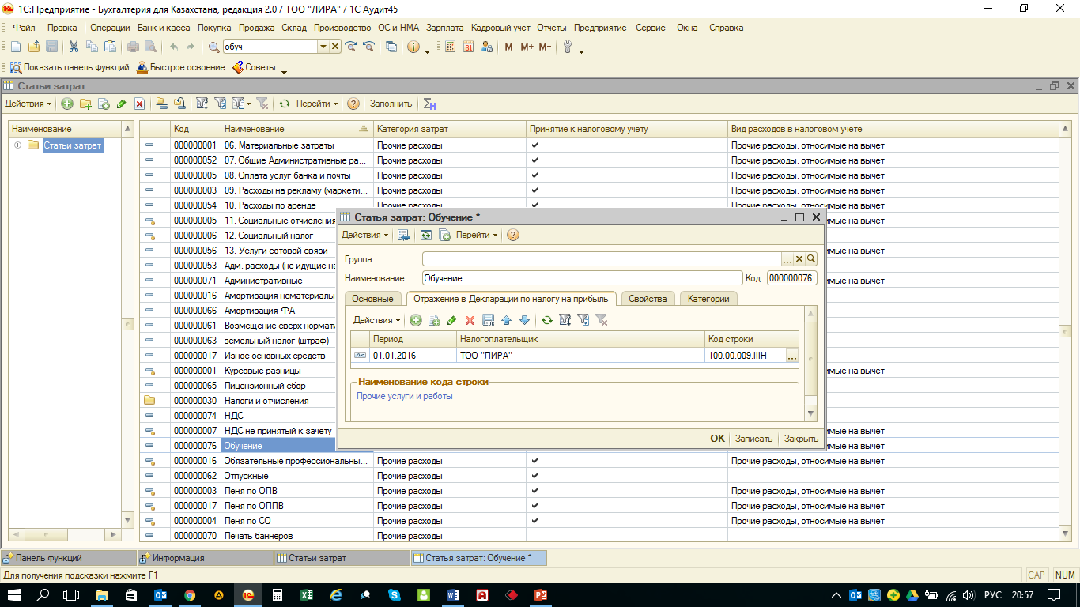Add a record in the declaration table toolbar
Viewport: 1080px width, 607px height.
pyautogui.click(x=416, y=320)
